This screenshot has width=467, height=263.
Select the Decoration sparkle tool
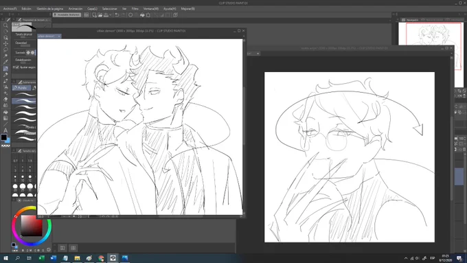tap(5, 93)
